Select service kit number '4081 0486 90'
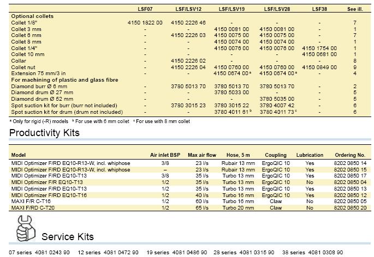 (x=189, y=253)
